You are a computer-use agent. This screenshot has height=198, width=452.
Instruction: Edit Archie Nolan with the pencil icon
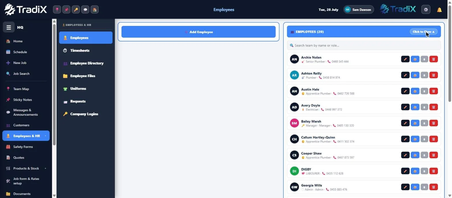405,59
